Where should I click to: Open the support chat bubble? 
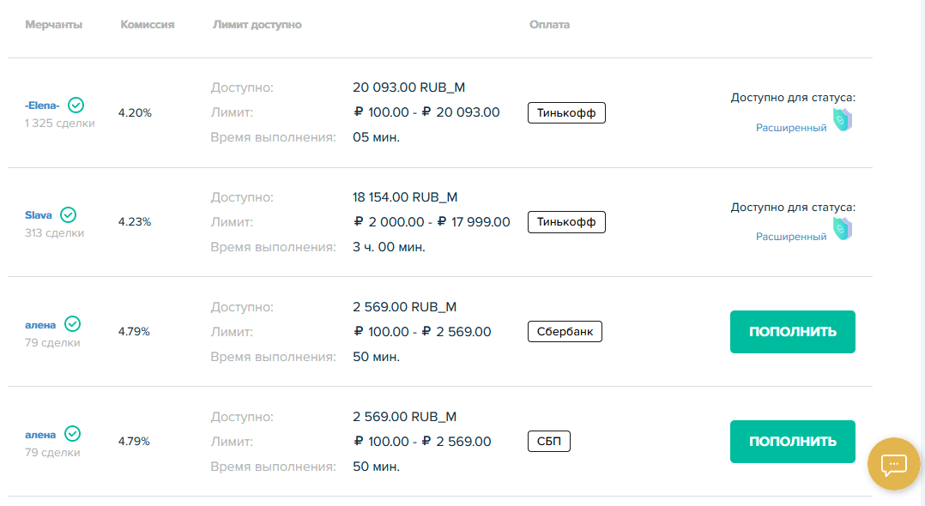pos(893,464)
